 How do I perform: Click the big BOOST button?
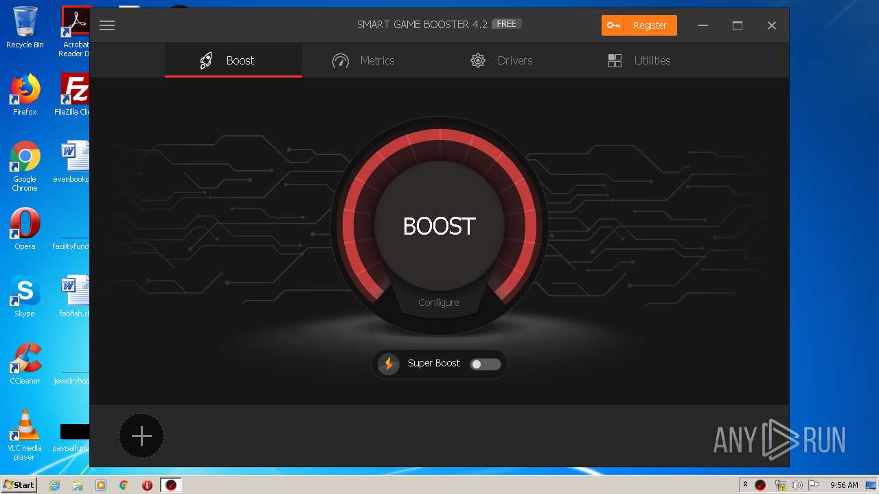[439, 226]
